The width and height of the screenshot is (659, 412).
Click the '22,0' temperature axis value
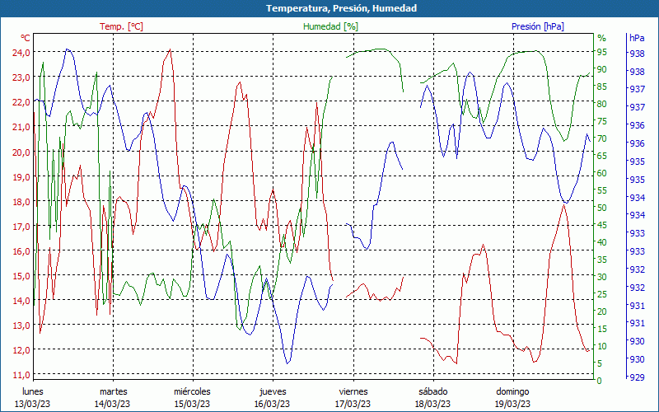tap(21, 102)
